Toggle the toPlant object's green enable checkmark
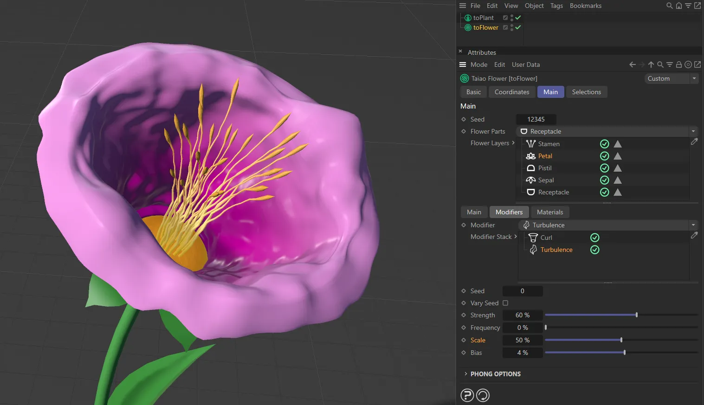 [518, 18]
